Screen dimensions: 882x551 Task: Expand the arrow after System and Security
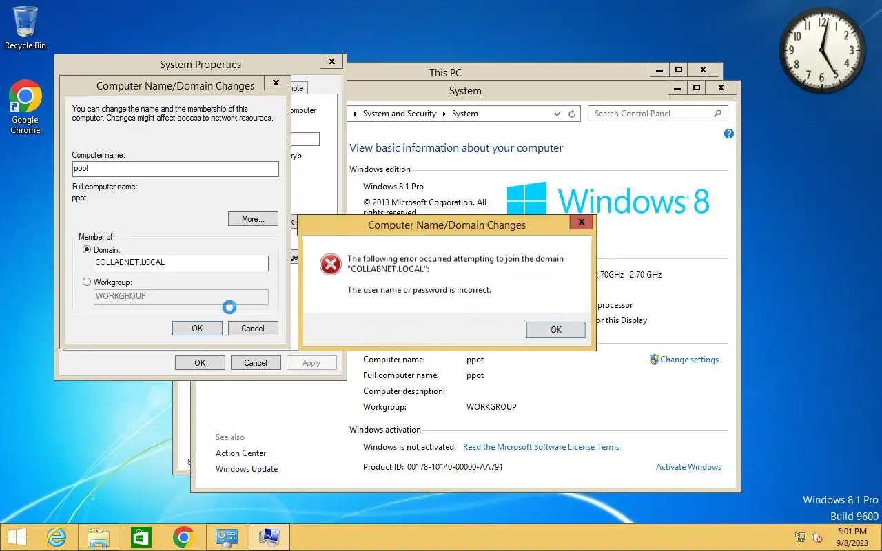444,114
